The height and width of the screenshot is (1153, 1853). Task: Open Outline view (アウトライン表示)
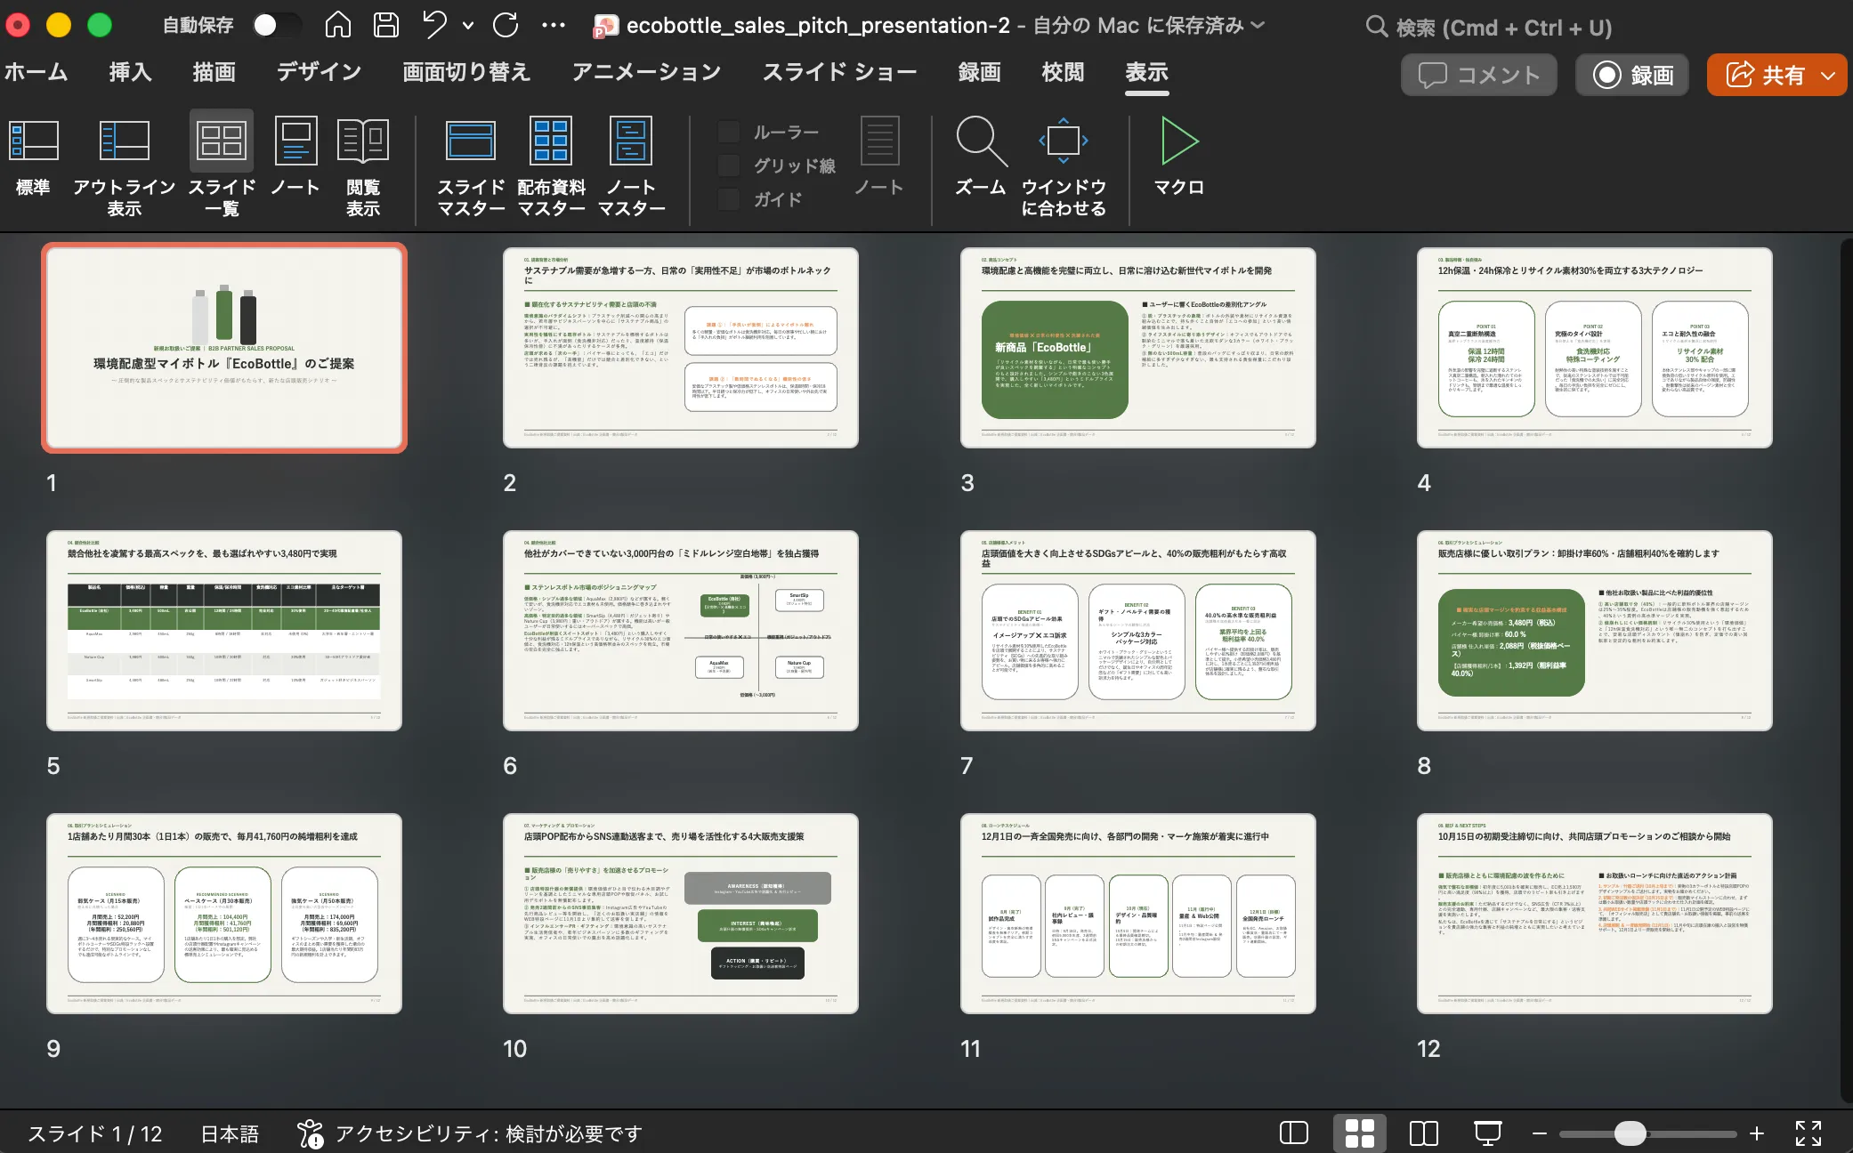pyautogui.click(x=124, y=167)
